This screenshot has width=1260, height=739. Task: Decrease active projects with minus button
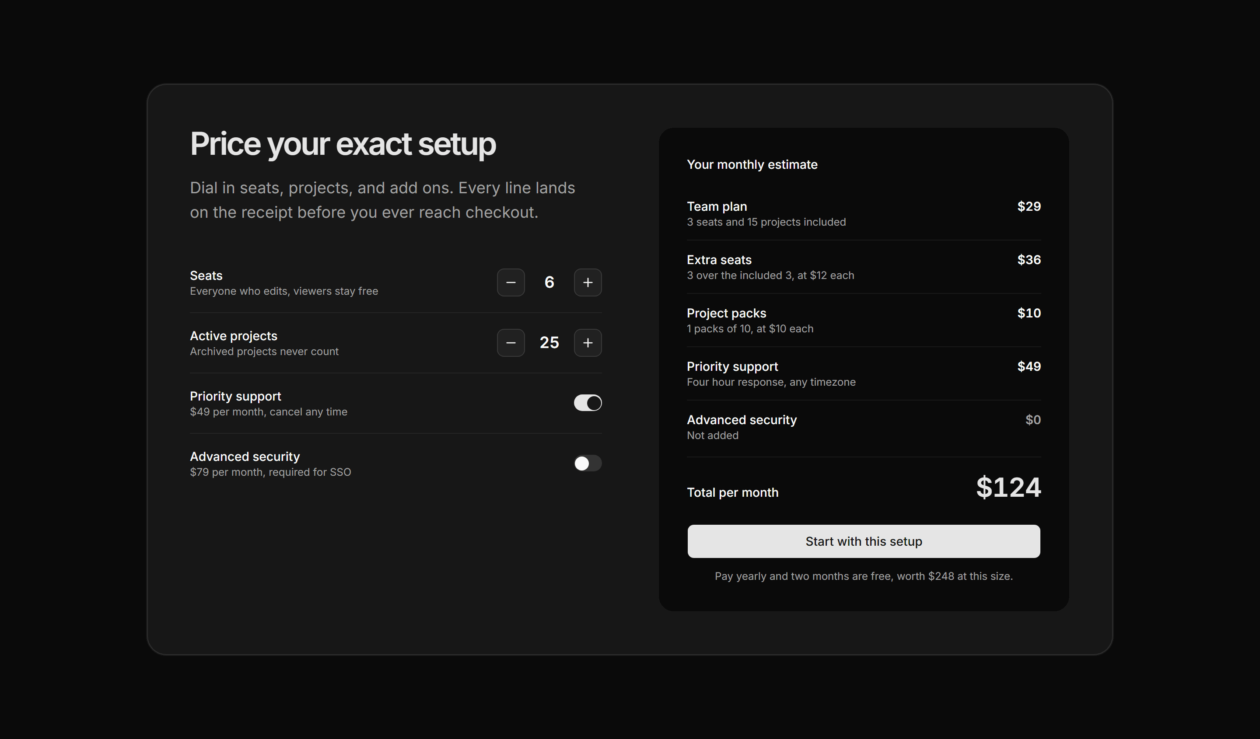click(x=511, y=343)
